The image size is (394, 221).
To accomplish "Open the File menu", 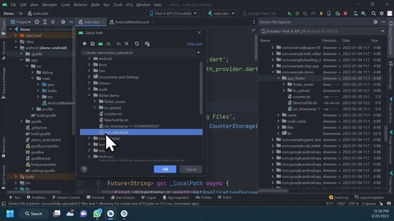I will [x=14, y=5].
